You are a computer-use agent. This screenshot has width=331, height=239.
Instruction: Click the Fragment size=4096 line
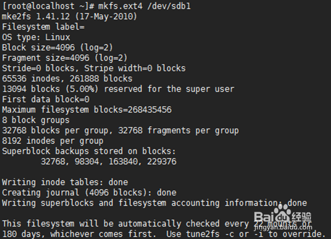pyautogui.click(x=64, y=58)
